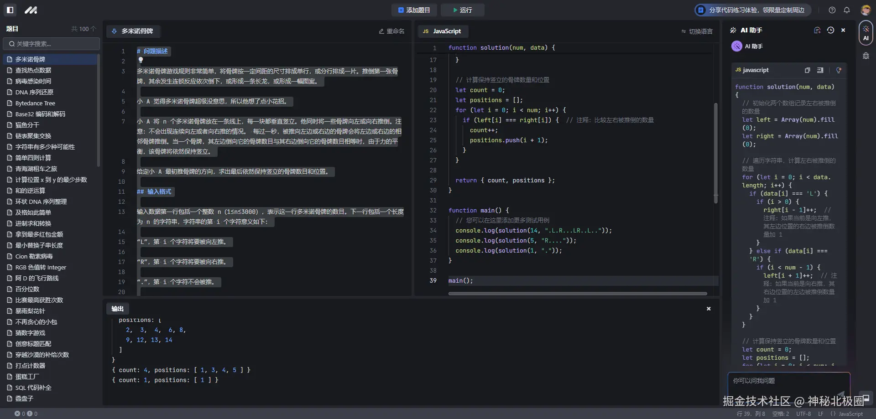Start a new AI chat conversation

click(817, 30)
